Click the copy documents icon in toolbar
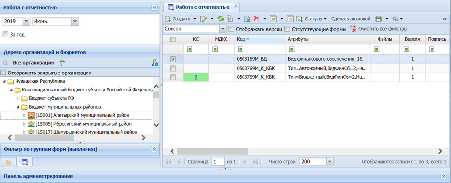The width and height of the screenshot is (451, 183). (x=230, y=19)
